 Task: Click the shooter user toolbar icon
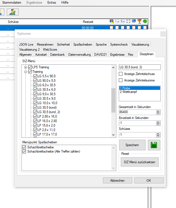[13, 12]
